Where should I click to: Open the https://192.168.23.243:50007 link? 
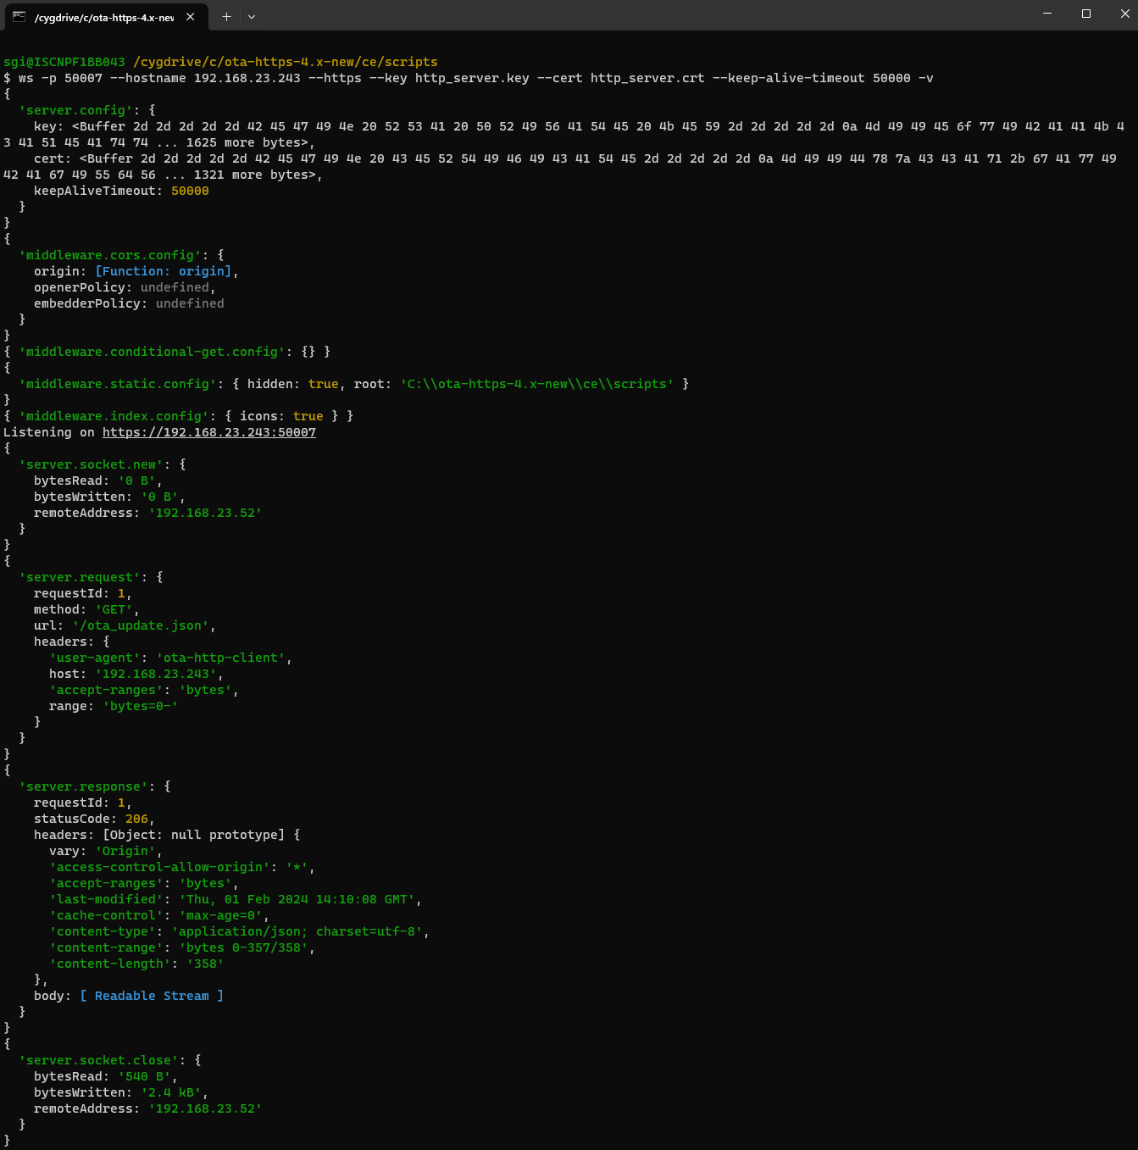pyautogui.click(x=209, y=432)
